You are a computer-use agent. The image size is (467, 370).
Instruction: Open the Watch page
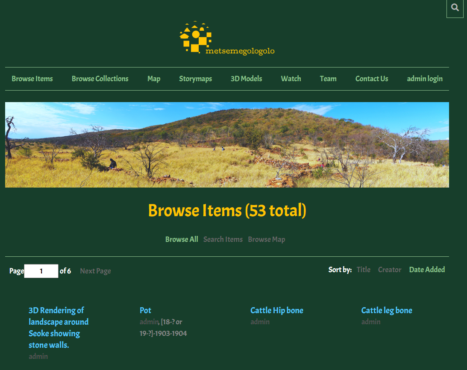click(291, 79)
